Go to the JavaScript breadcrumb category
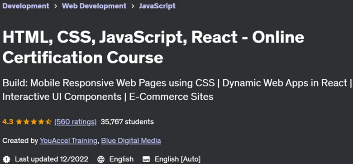This screenshot has width=353, height=164. click(x=157, y=6)
